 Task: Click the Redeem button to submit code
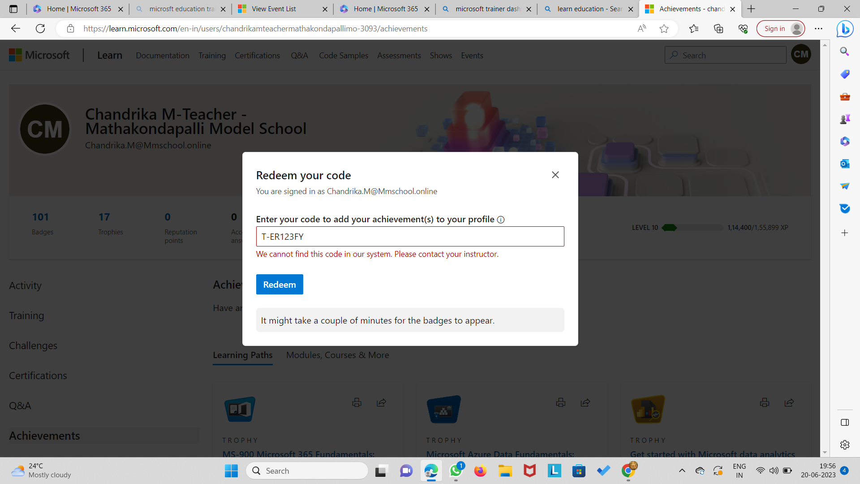click(x=279, y=284)
